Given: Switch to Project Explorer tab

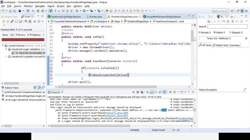Looking at the screenshot, I should click(x=10, y=16).
